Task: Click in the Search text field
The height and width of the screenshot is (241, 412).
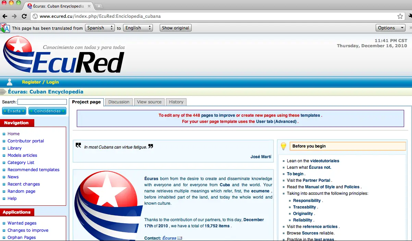Action: click(42, 102)
